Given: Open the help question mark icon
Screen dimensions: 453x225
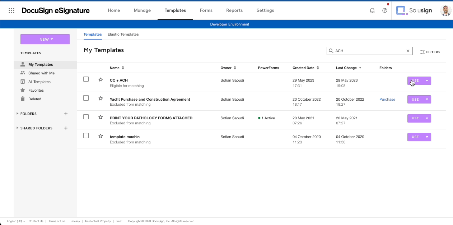Looking at the screenshot, I should 385,10.
